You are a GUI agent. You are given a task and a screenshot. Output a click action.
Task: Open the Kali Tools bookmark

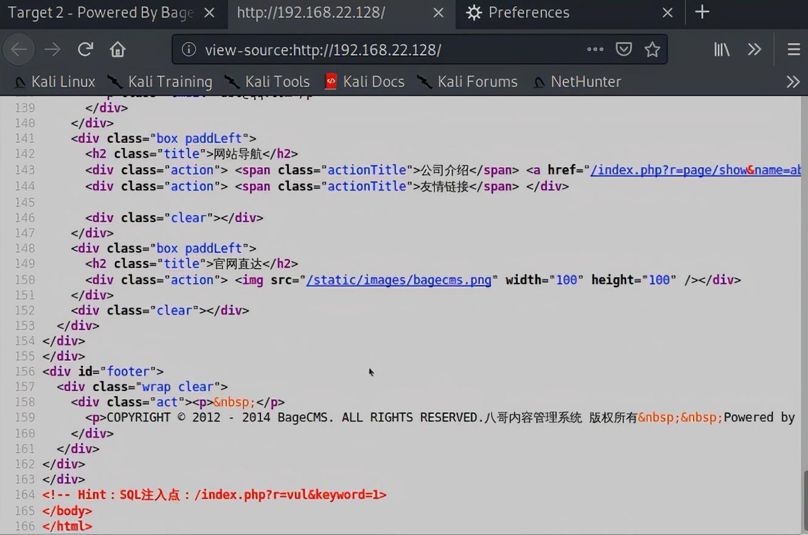pyautogui.click(x=267, y=81)
